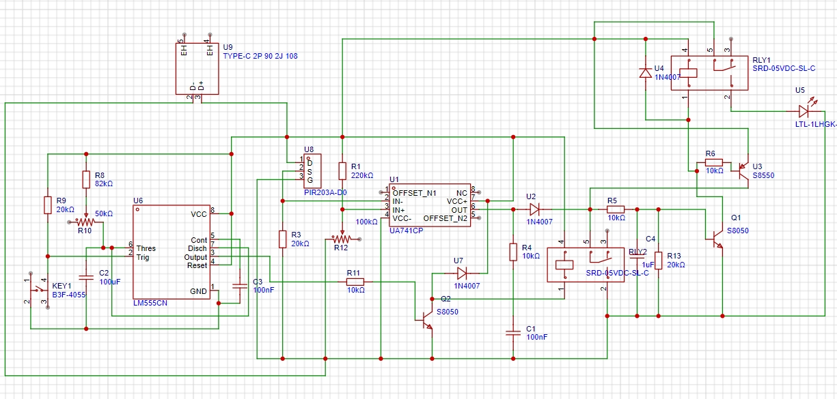Click the U7 1N4007 diode symbol
Screen dimensions: 837x399
click(462, 273)
